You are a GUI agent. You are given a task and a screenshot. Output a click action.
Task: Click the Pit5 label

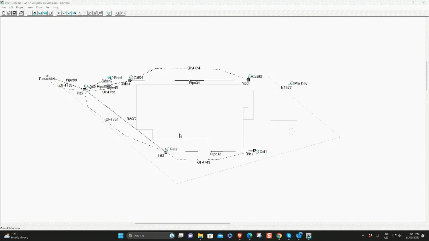tap(80, 93)
